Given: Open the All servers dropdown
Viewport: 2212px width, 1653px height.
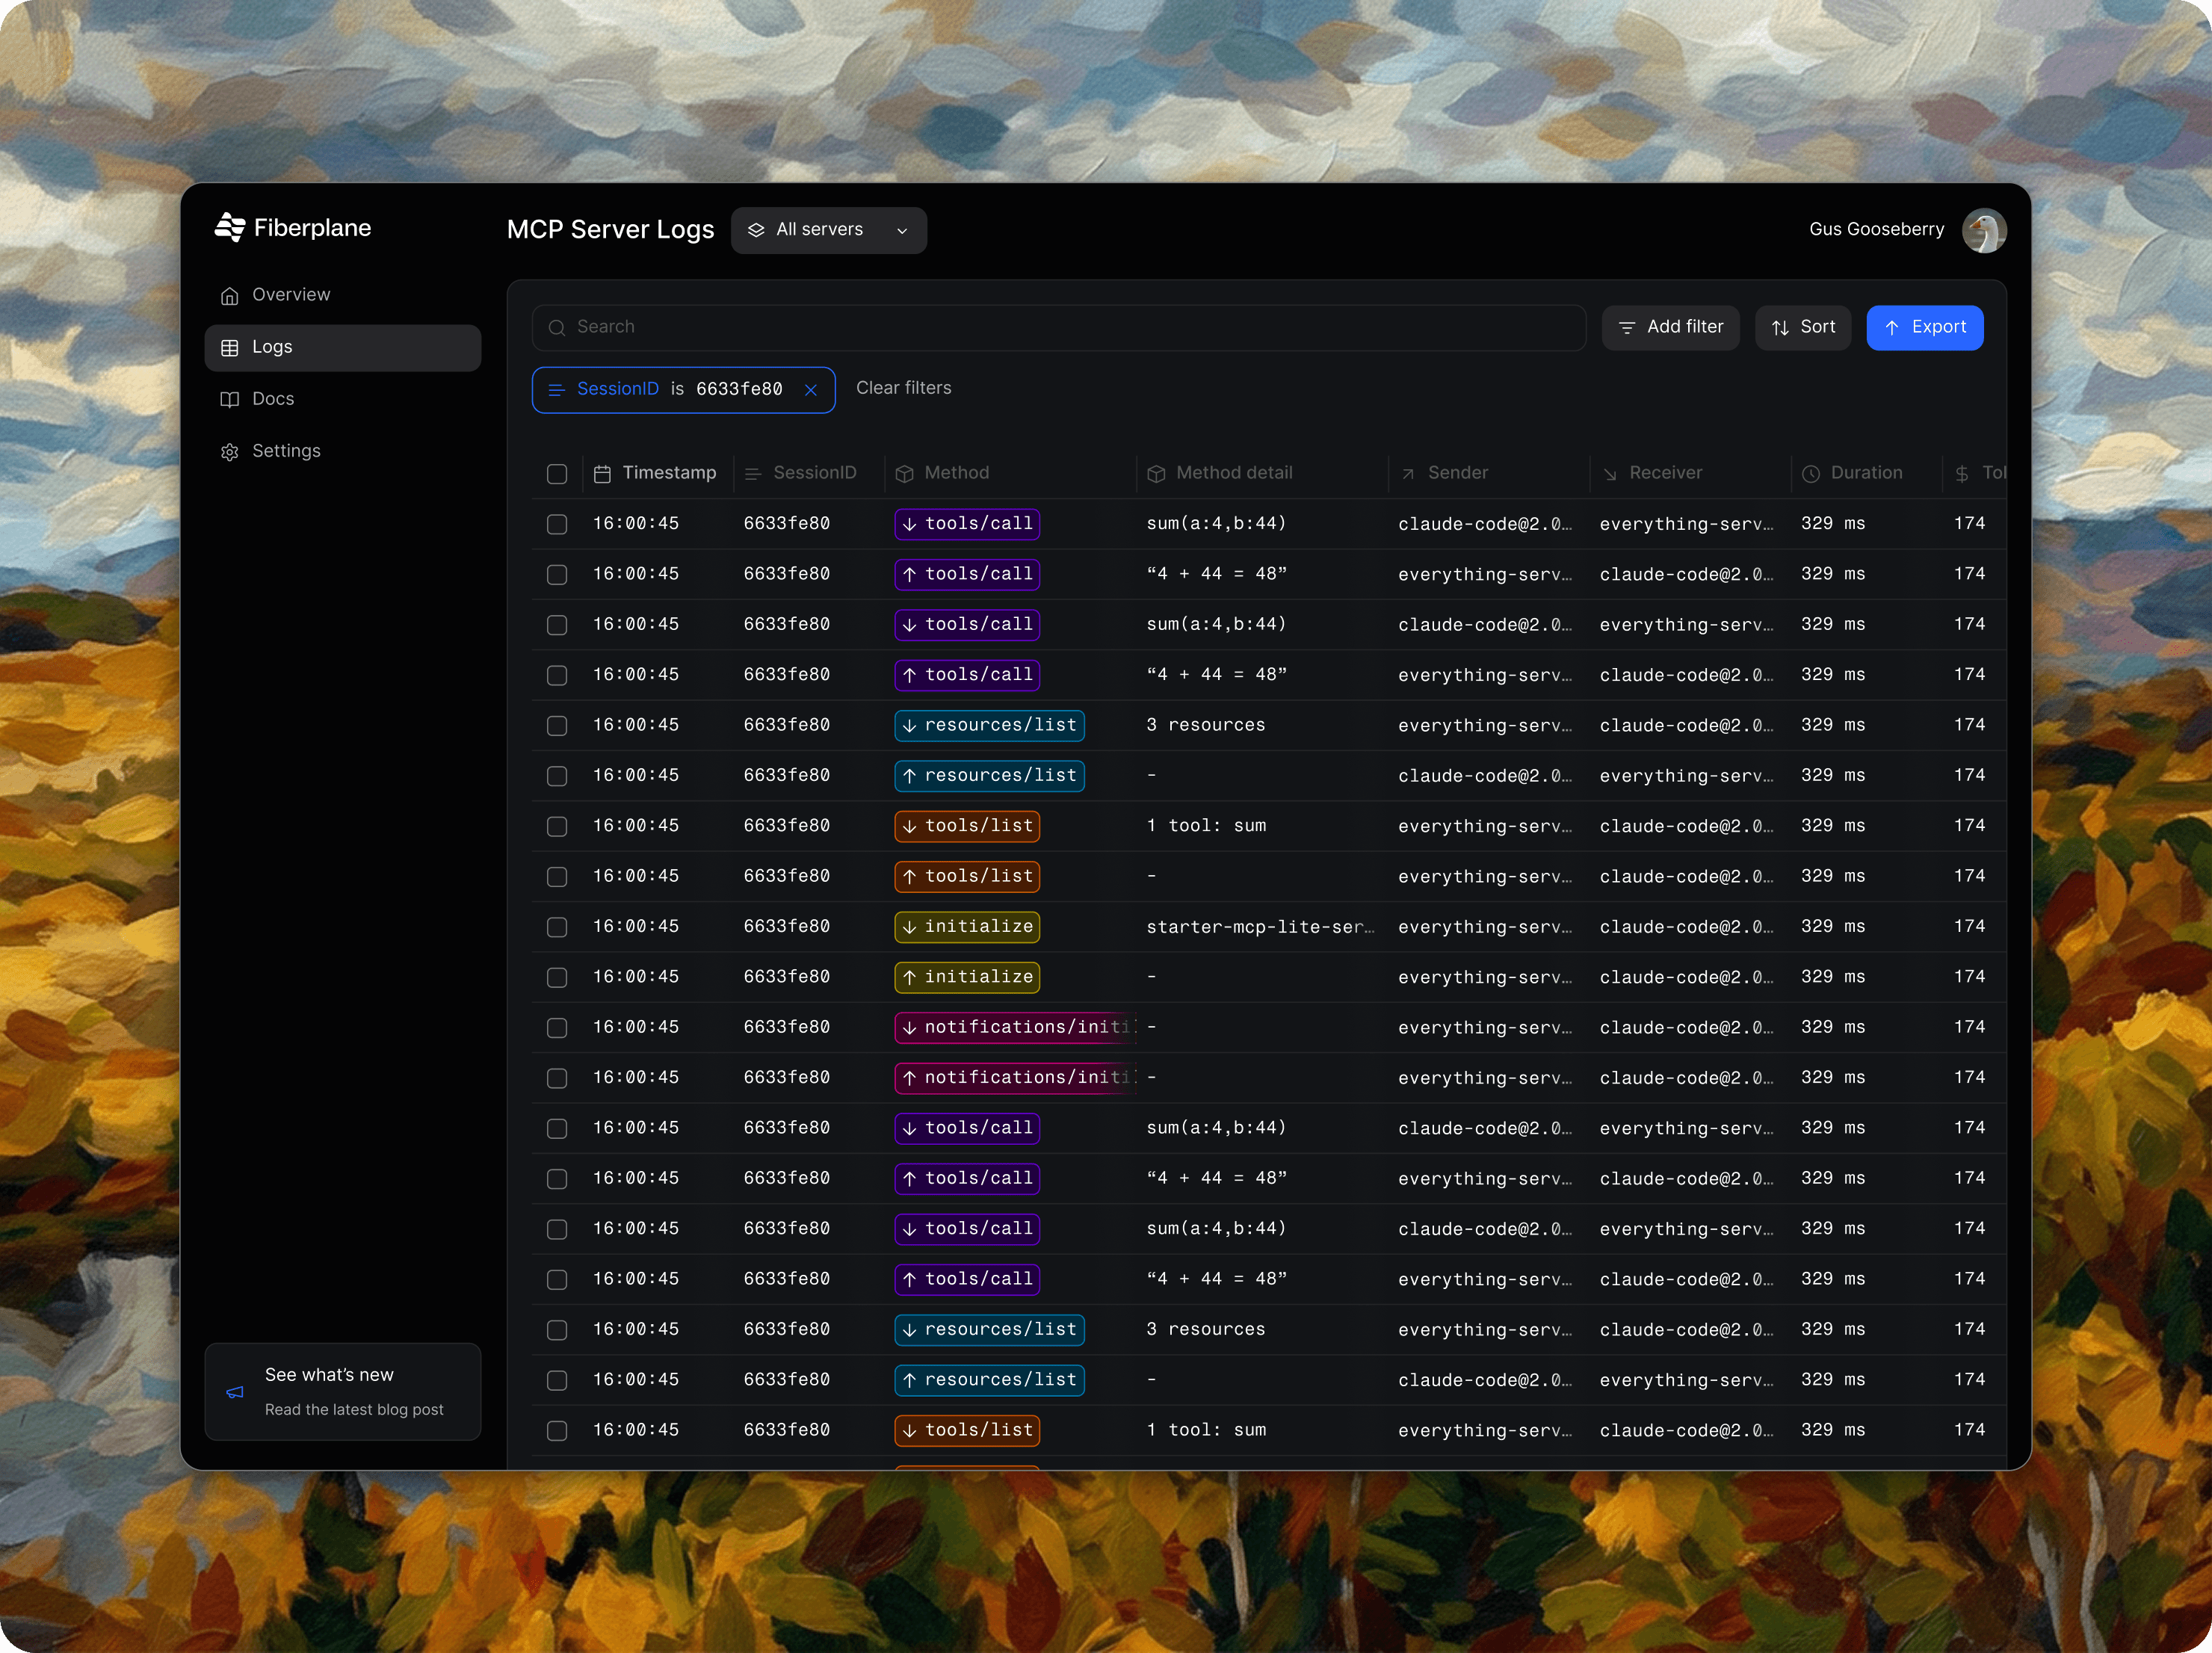Looking at the screenshot, I should point(828,230).
